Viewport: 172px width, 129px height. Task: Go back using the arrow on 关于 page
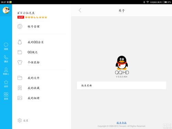coord(80,10)
